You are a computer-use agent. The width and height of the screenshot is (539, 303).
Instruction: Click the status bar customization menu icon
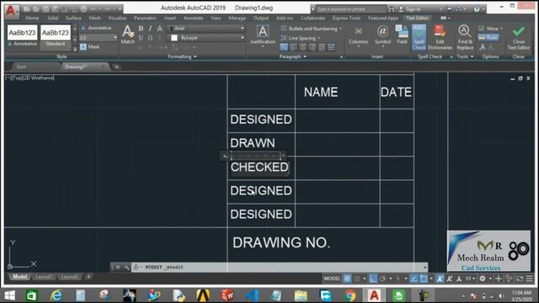[530, 279]
